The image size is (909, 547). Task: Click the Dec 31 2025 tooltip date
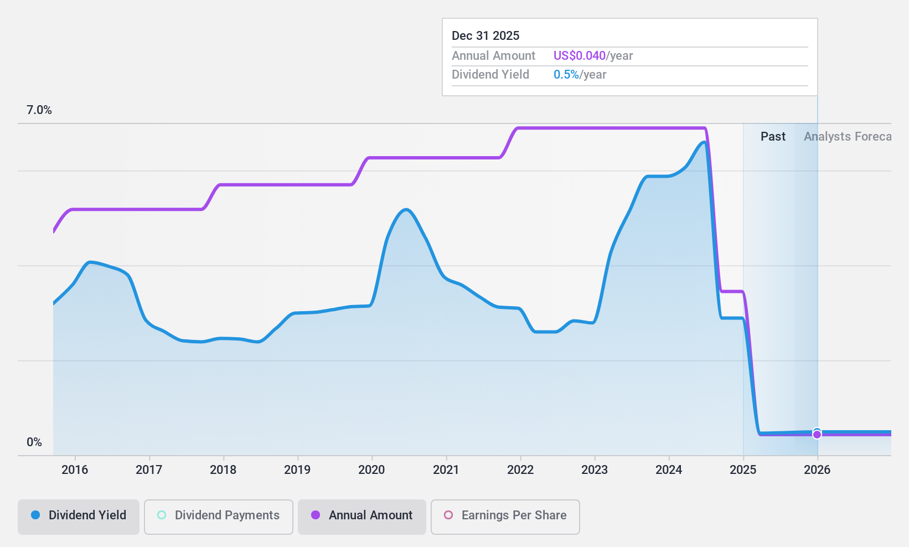coord(486,35)
